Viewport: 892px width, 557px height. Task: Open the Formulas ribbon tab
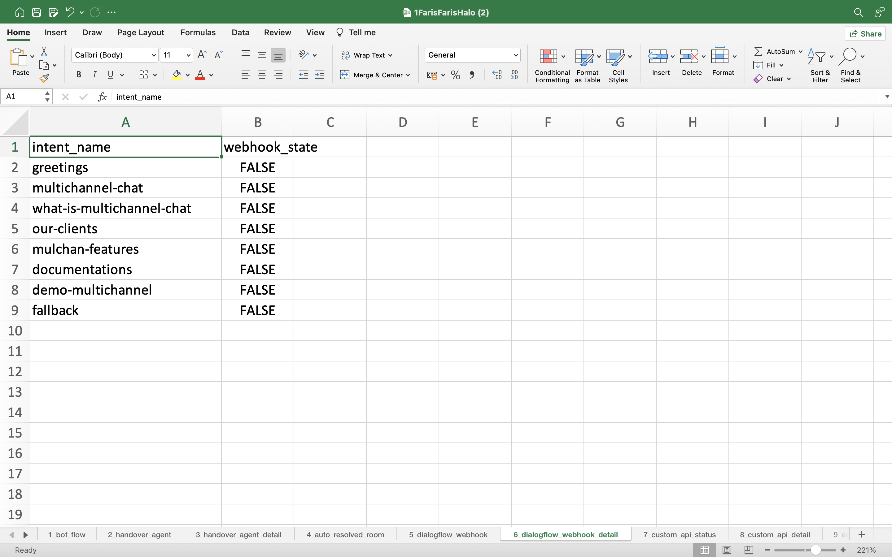(x=198, y=32)
